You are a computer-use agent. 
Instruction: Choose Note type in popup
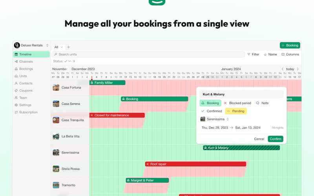coord(262,103)
